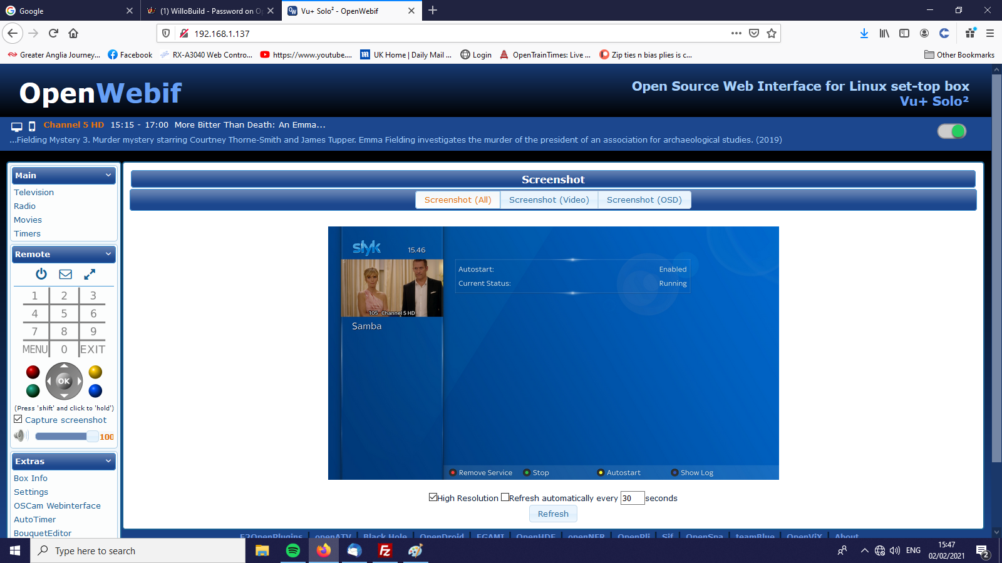Collapse the Remote panel section

(x=108, y=254)
